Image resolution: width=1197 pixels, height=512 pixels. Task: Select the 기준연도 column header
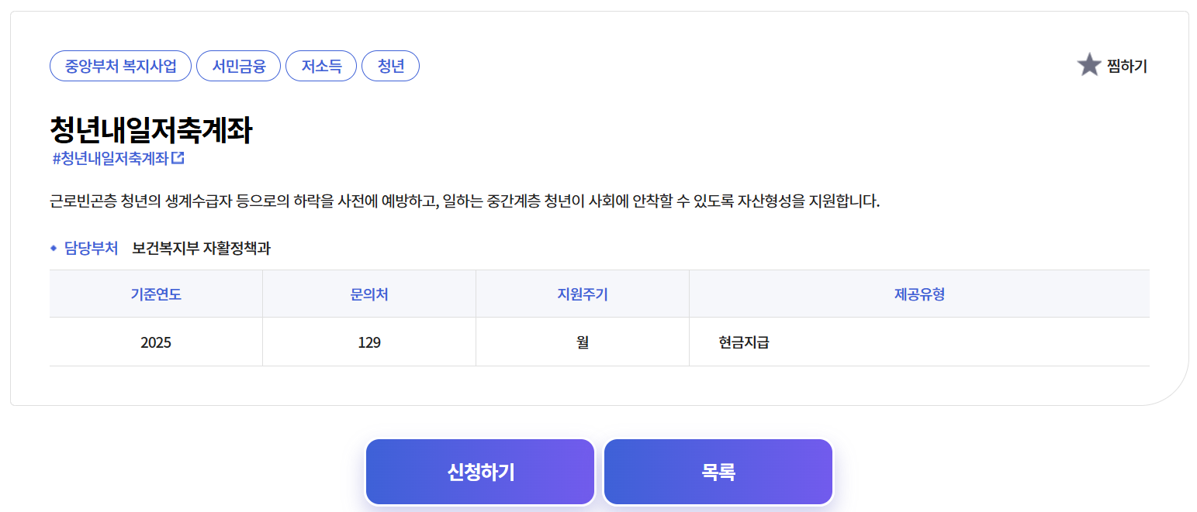155,293
